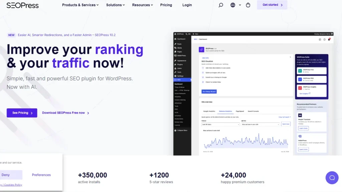Open the SEOPress 10.2 announcement link

point(67,35)
